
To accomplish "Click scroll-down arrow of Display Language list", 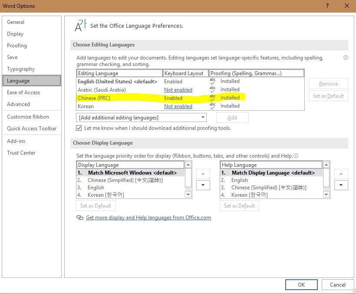I will tap(188, 195).
